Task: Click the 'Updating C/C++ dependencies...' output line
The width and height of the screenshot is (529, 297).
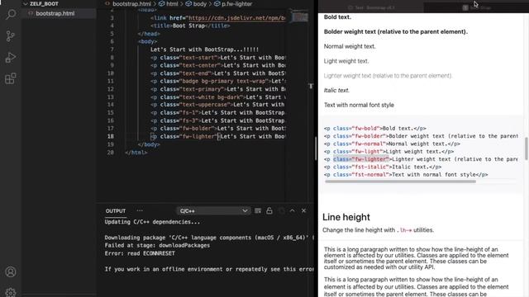Action: tap(152, 222)
